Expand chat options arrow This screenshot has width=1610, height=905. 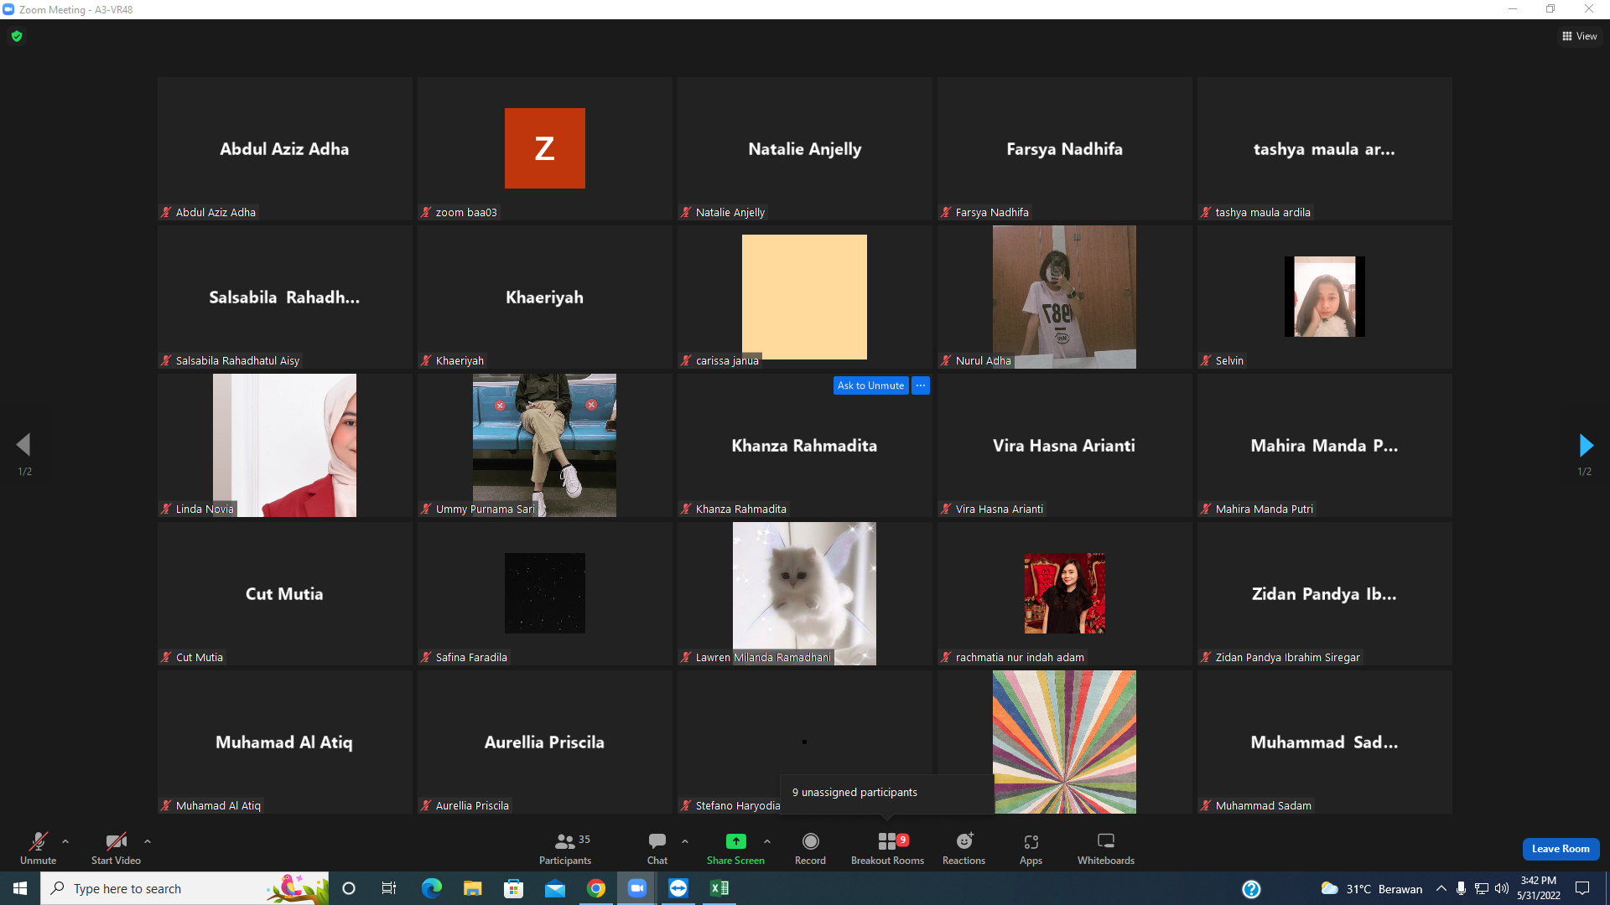pyautogui.click(x=685, y=841)
